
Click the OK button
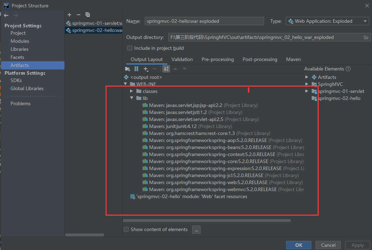pos(298,245)
